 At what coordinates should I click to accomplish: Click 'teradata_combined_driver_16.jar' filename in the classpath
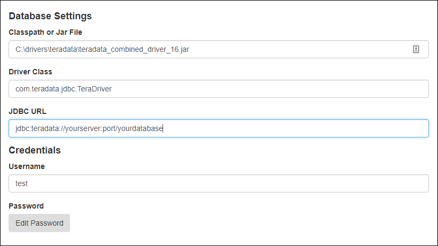click(134, 49)
